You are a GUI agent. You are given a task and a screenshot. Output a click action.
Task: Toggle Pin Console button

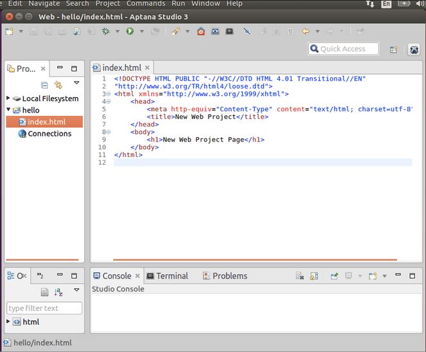click(x=334, y=276)
